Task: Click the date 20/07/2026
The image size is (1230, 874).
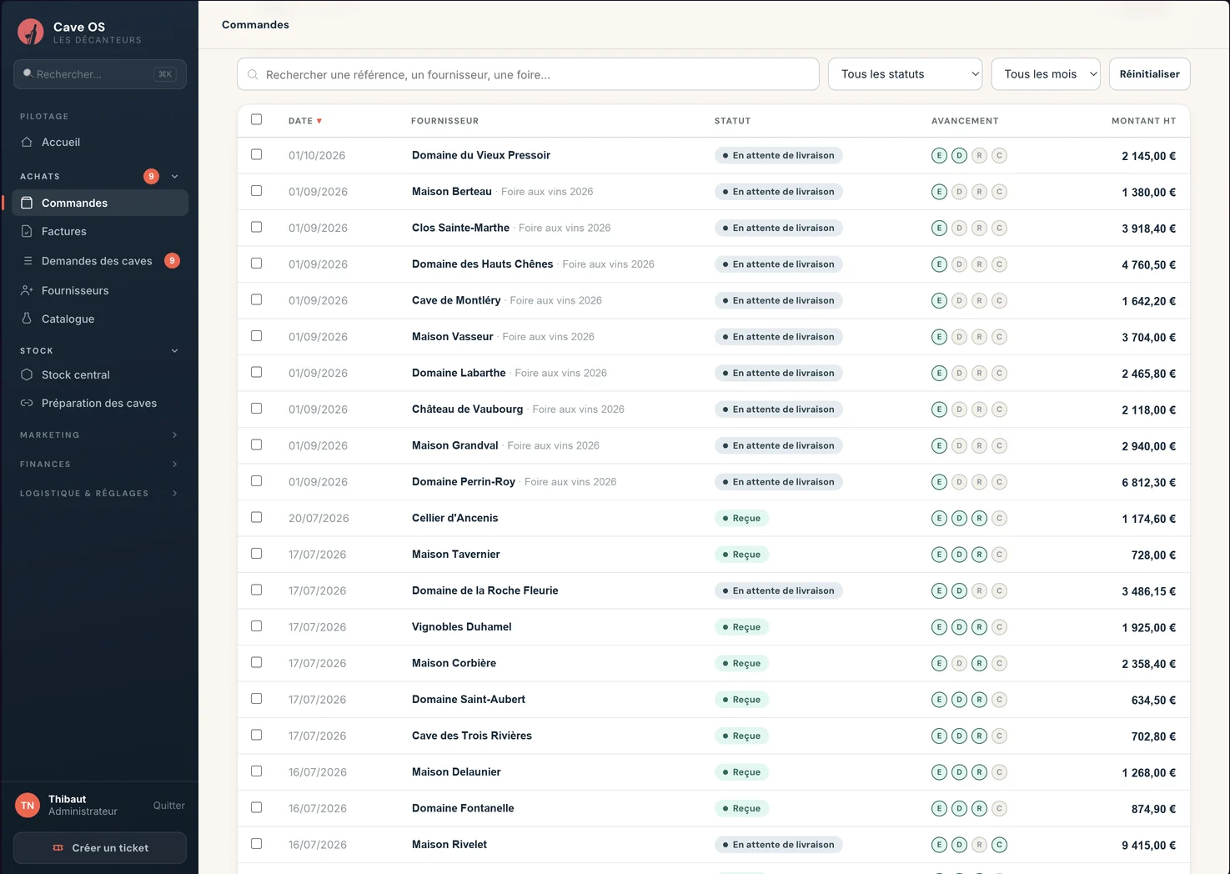Action: pos(319,518)
